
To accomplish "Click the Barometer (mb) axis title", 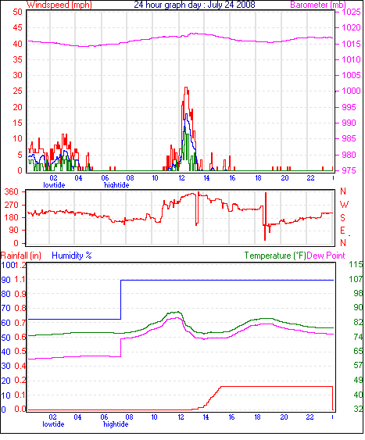I will pyautogui.click(x=318, y=5).
